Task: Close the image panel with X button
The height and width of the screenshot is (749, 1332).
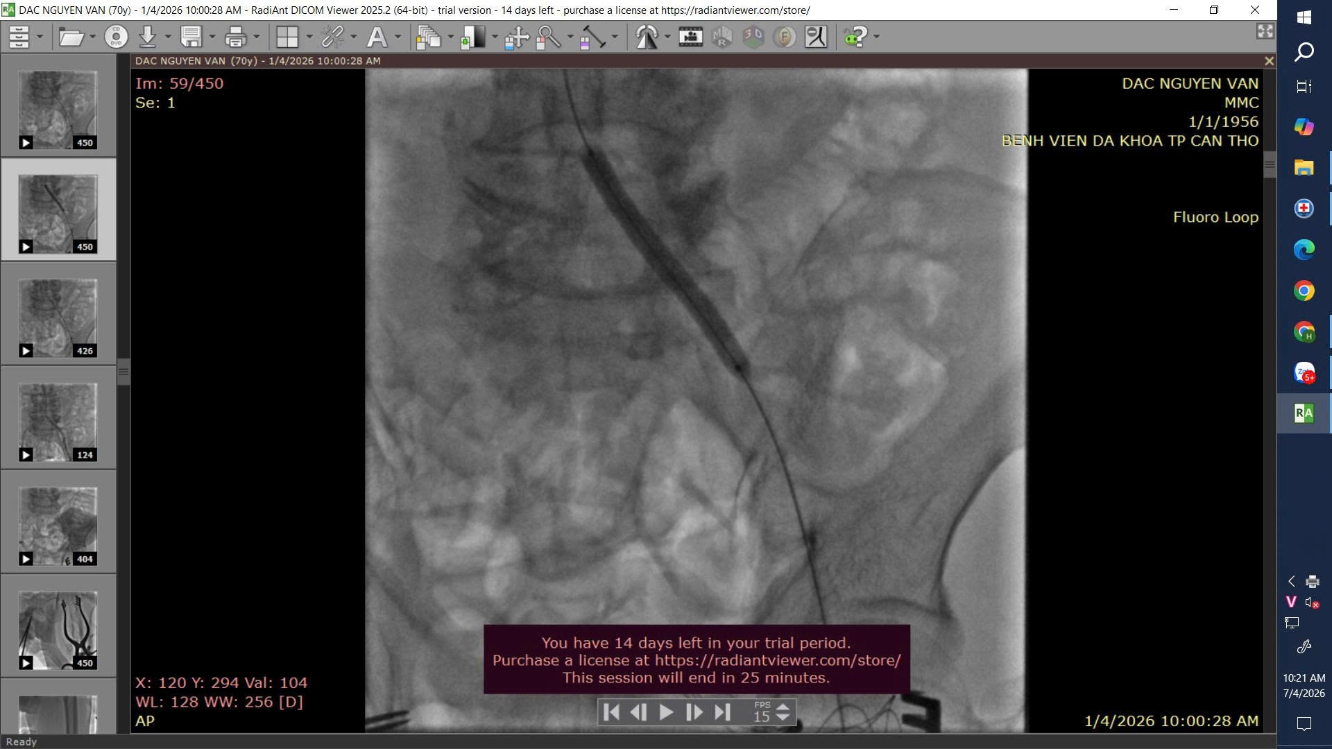Action: point(1269,61)
